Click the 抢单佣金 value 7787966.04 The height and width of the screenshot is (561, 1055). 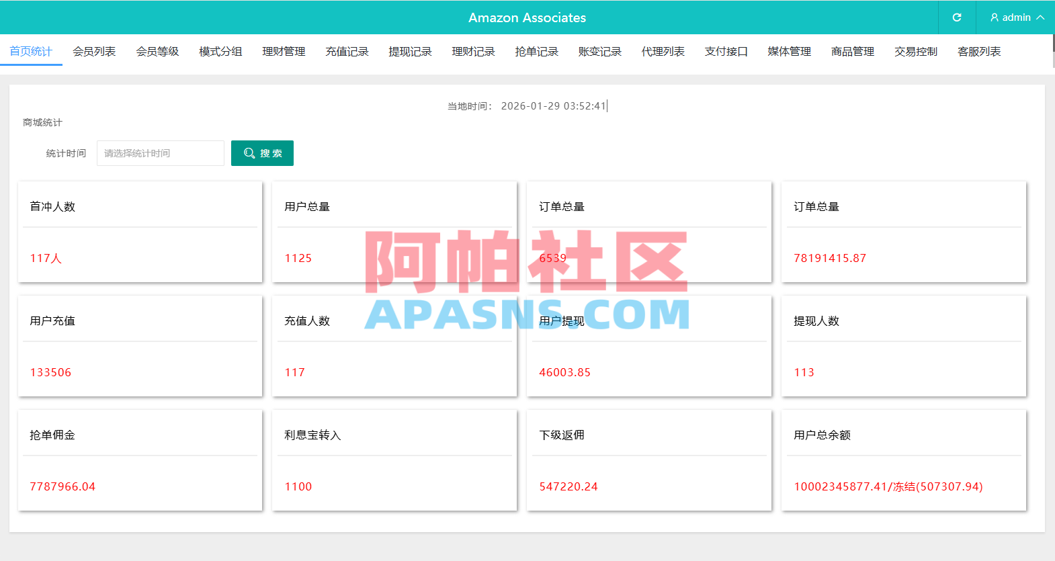click(x=62, y=486)
